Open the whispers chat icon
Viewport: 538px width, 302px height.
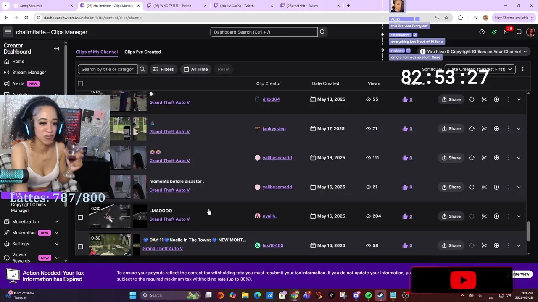519,32
